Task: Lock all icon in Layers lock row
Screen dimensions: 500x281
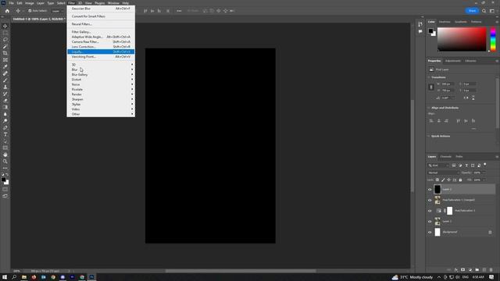Action: pyautogui.click(x=460, y=180)
